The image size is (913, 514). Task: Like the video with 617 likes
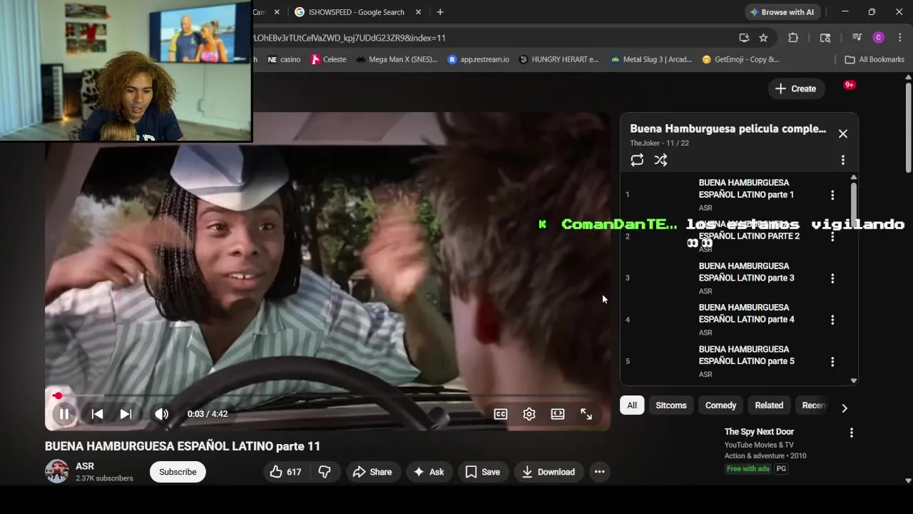(x=285, y=472)
